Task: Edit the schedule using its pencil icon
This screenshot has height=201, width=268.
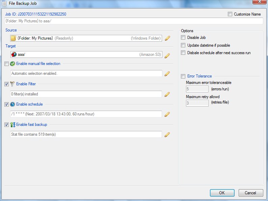Action: pos(167,114)
